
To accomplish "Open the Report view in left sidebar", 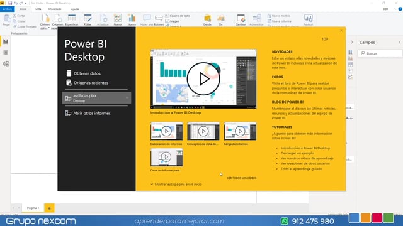I will click(6, 41).
